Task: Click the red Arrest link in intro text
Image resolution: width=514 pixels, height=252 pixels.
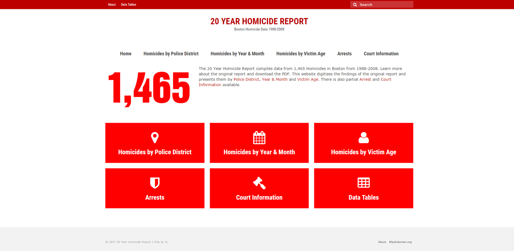Action: point(365,79)
